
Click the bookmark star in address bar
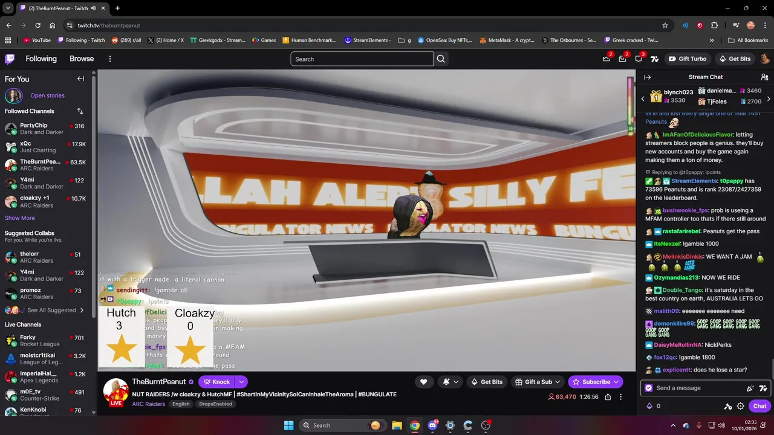point(665,25)
